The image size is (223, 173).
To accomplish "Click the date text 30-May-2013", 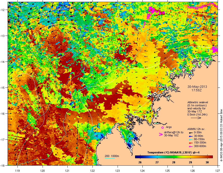I will tap(197, 87).
